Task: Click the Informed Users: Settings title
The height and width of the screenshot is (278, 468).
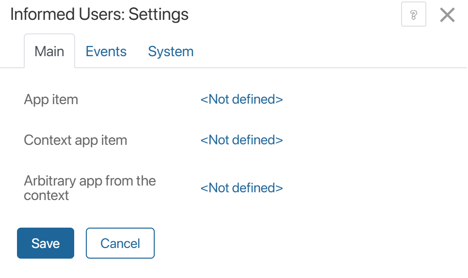Action: click(99, 14)
